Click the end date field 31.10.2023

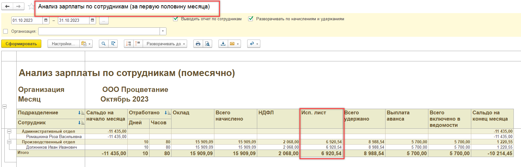(x=74, y=20)
